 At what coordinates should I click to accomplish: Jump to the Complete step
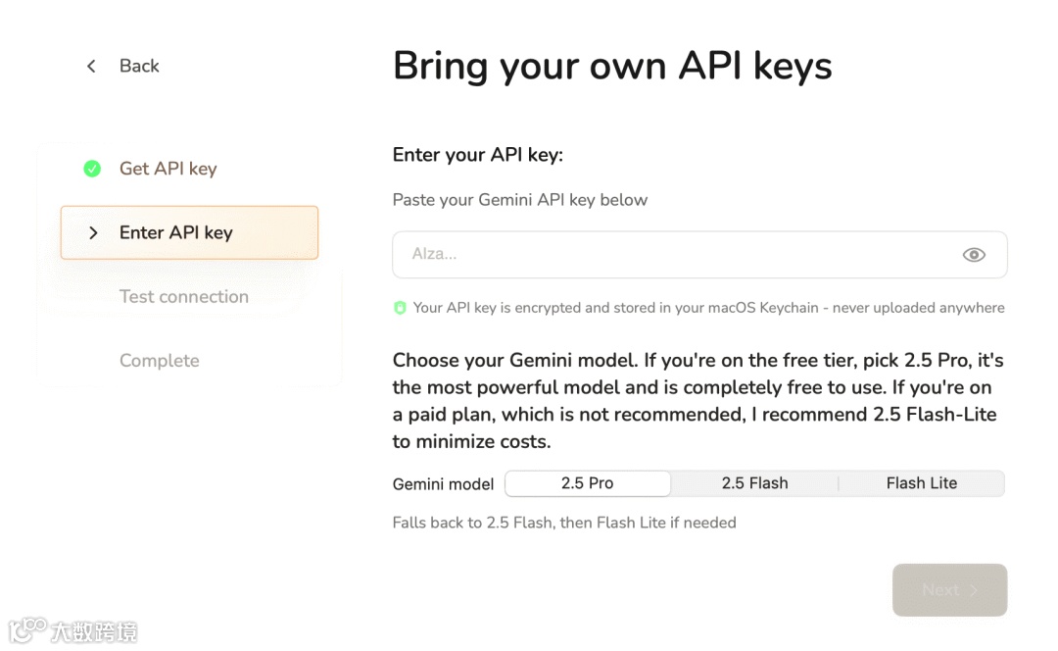pos(160,361)
